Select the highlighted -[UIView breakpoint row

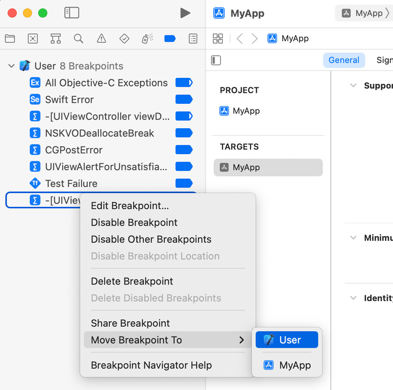[42, 200]
